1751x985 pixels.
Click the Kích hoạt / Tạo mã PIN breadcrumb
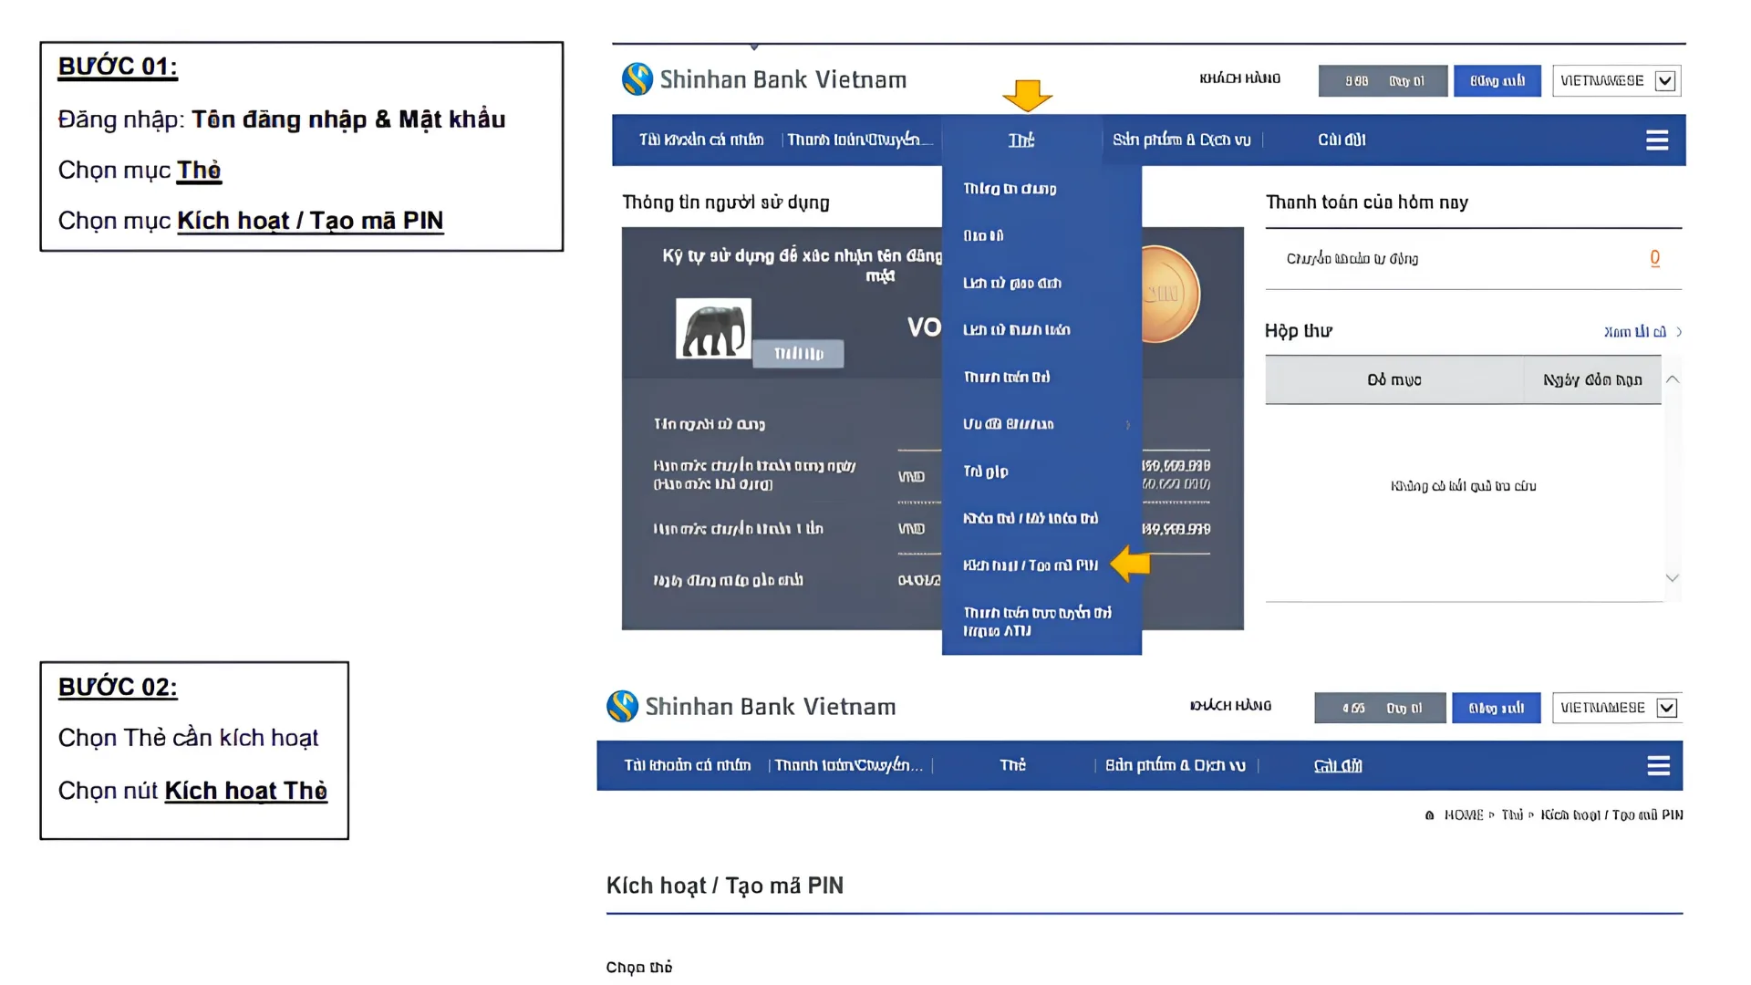1612,815
